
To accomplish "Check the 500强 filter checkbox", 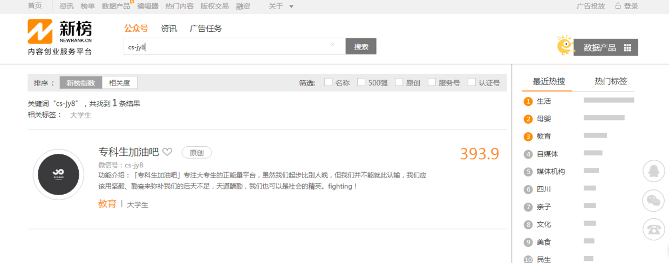I will tap(361, 82).
